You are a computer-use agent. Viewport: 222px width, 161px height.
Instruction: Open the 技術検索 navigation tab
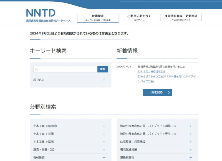pyautogui.click(x=98, y=18)
